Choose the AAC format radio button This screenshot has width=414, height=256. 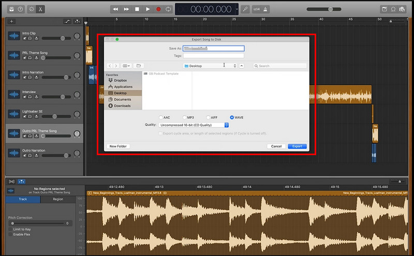click(161, 117)
